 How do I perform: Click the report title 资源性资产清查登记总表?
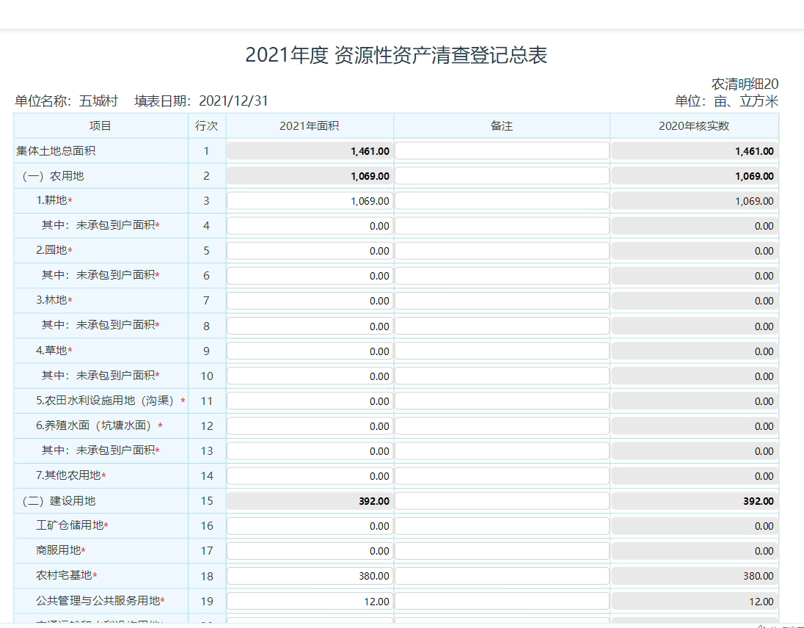[441, 55]
